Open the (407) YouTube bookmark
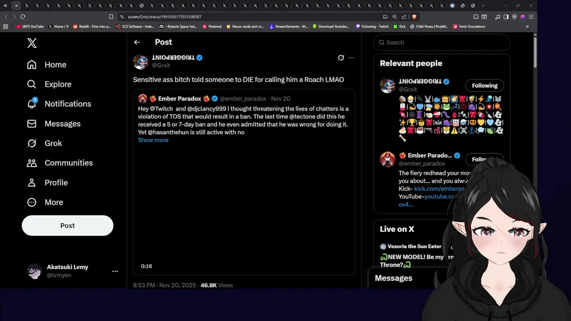This screenshot has width=571, height=321. (x=30, y=26)
